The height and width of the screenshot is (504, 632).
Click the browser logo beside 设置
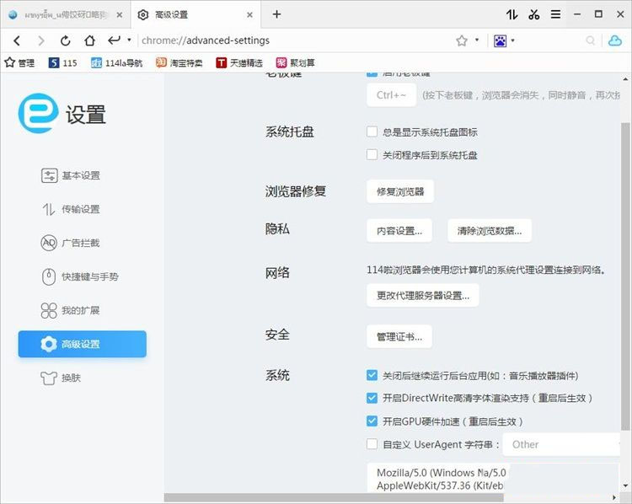(38, 113)
